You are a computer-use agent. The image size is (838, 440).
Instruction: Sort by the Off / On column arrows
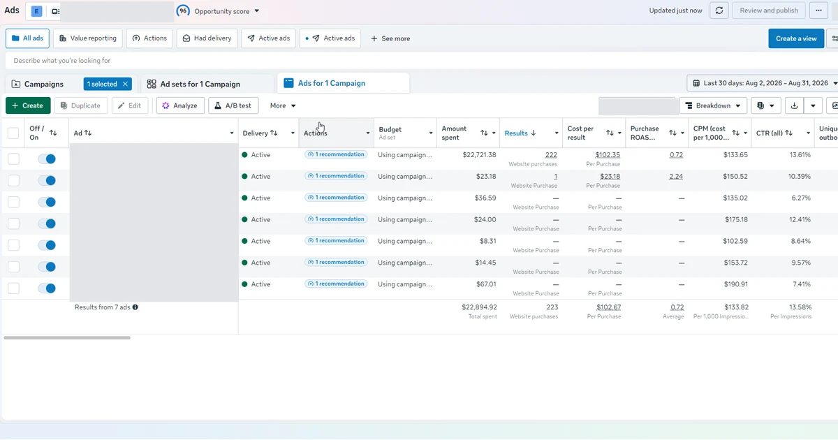53,133
